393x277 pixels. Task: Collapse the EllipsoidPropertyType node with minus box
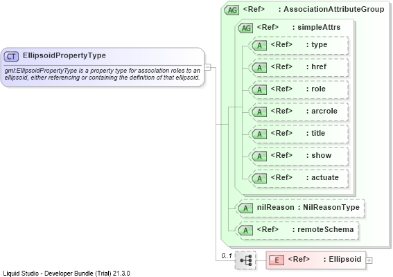pos(208,67)
